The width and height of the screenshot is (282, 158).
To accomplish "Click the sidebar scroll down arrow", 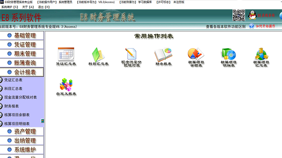I will coord(42,121).
